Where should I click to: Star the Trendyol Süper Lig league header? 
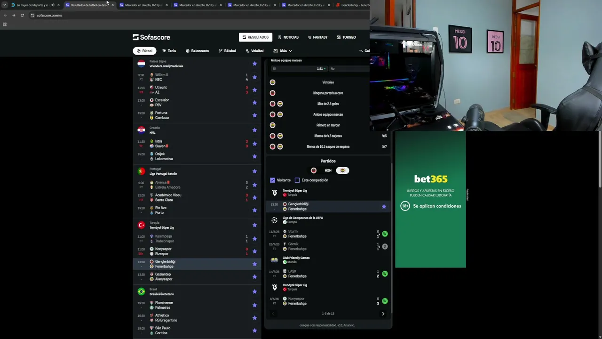[x=254, y=225]
